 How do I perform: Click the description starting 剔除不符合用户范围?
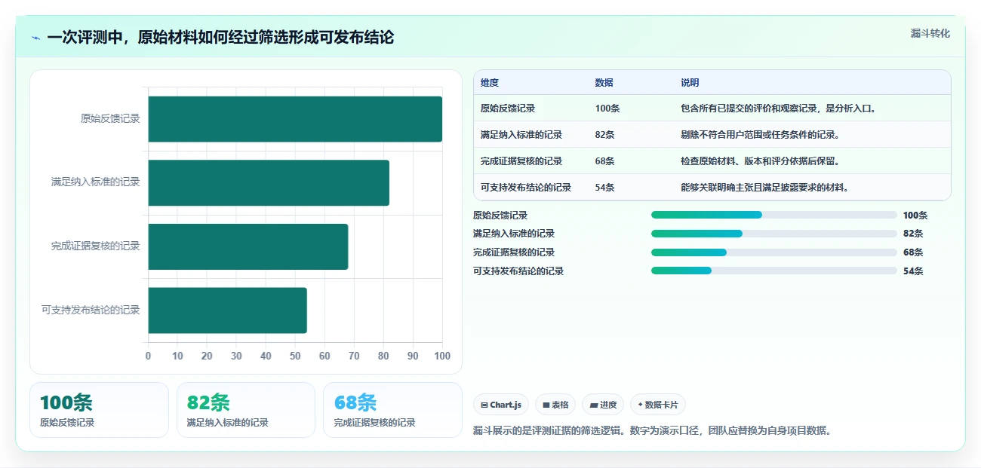[x=761, y=135]
